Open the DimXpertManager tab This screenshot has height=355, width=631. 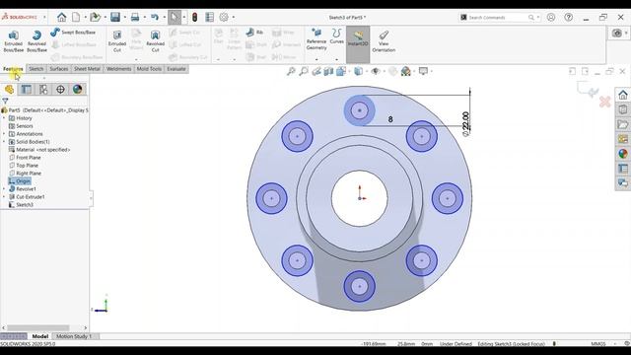tap(60, 90)
